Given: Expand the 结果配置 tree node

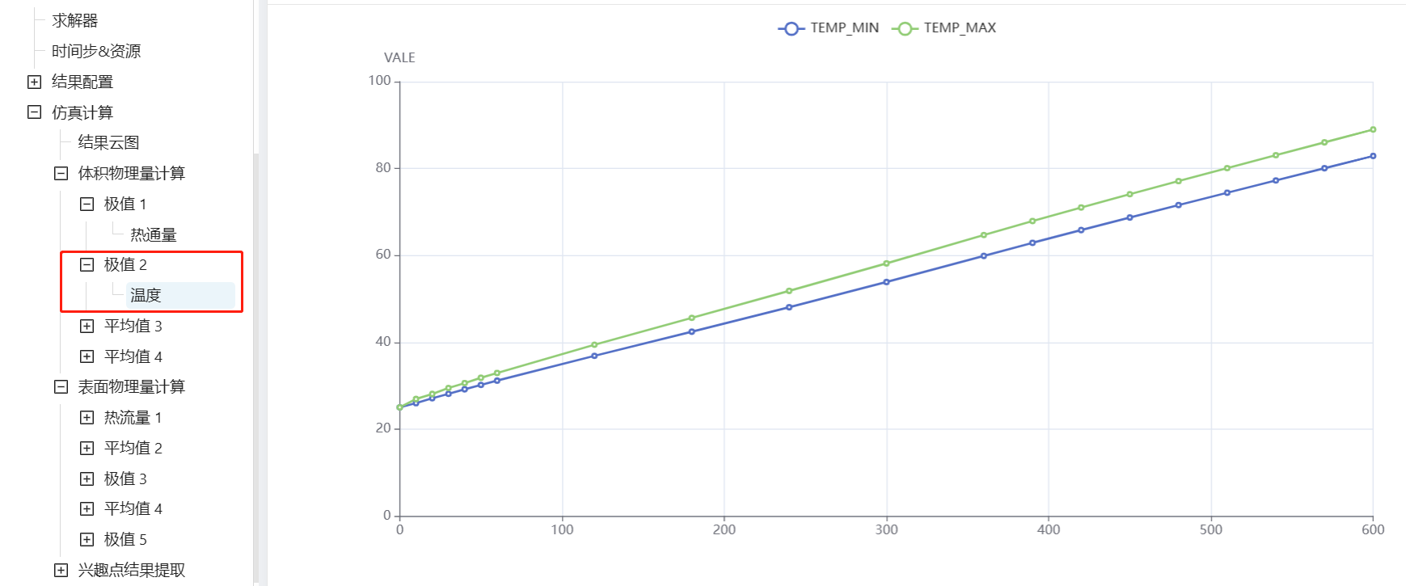Looking at the screenshot, I should (34, 82).
